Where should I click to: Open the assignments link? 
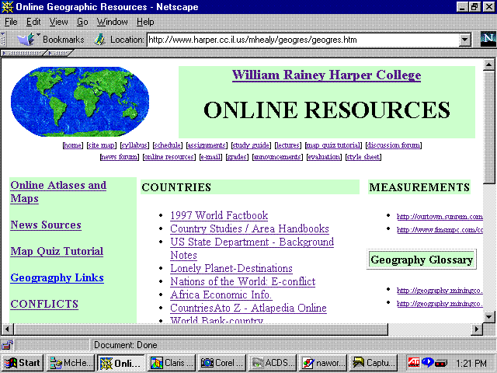[207, 145]
